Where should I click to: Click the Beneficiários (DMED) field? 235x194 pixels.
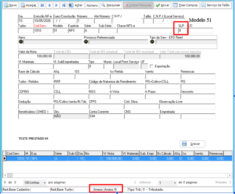[36, 116]
